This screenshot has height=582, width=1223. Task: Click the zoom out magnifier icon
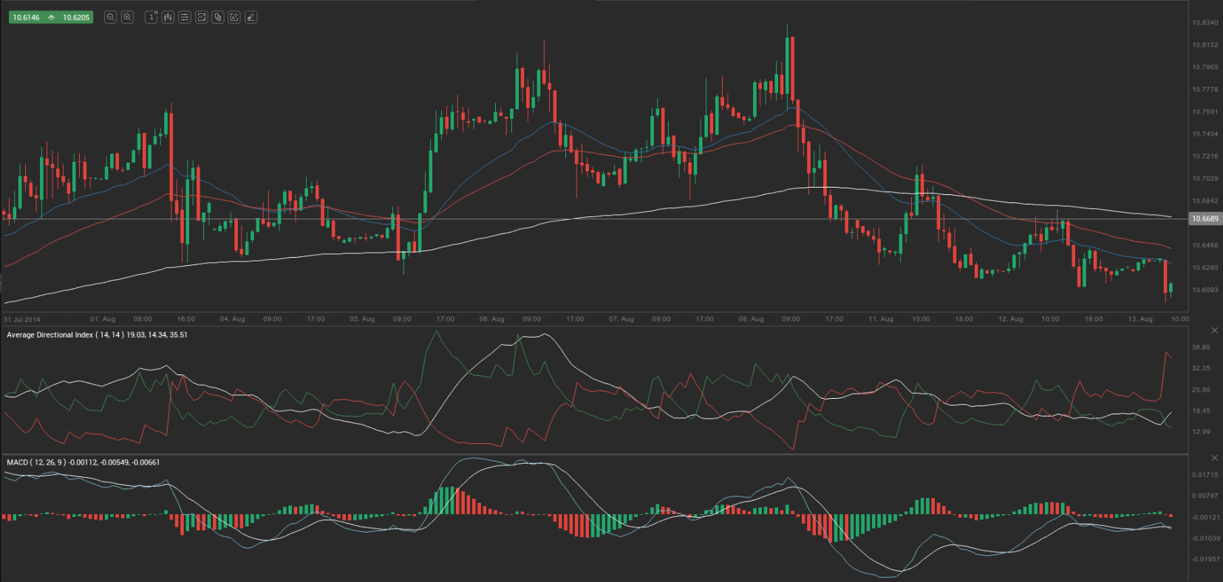[110, 17]
